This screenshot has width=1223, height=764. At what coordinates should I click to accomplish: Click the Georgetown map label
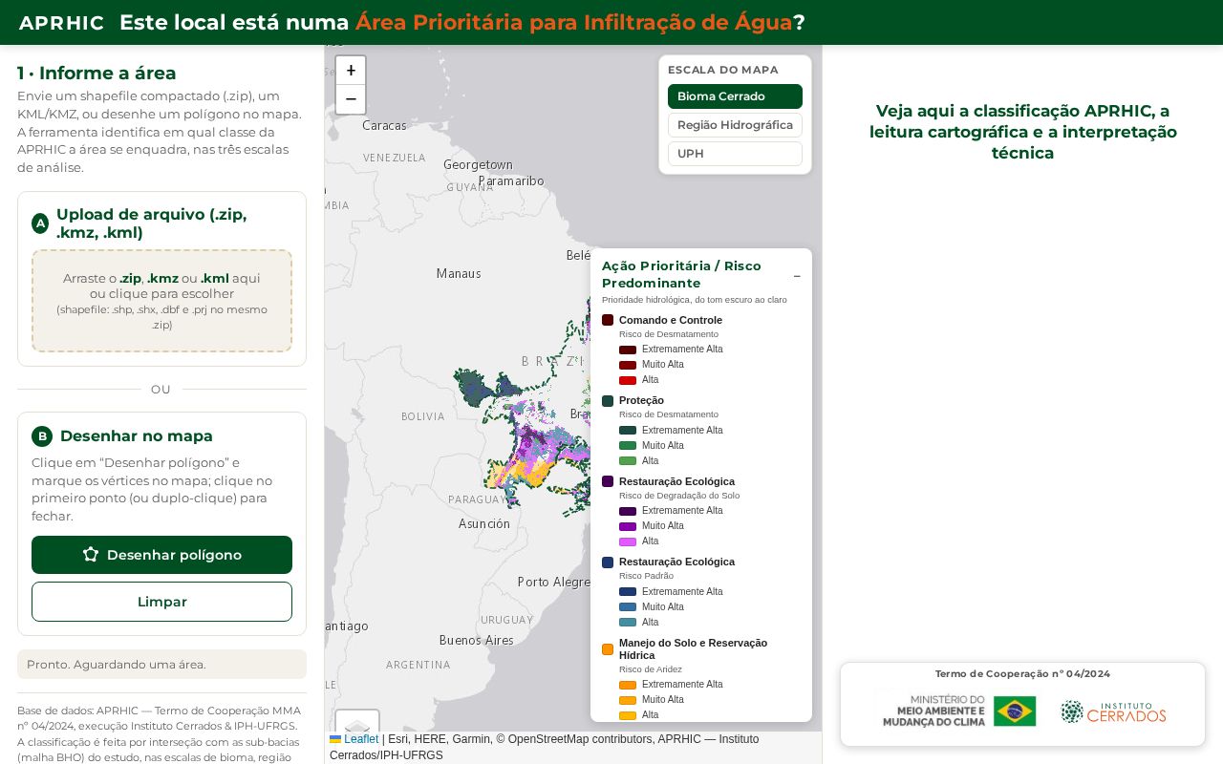pyautogui.click(x=478, y=164)
